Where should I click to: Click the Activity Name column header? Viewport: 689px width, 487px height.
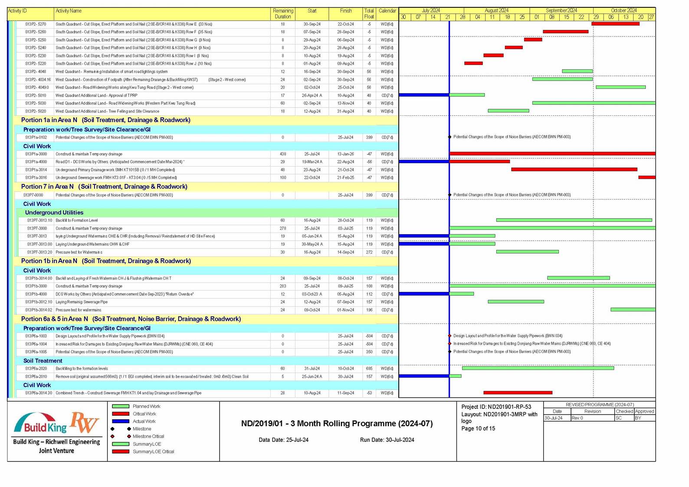(x=69, y=11)
